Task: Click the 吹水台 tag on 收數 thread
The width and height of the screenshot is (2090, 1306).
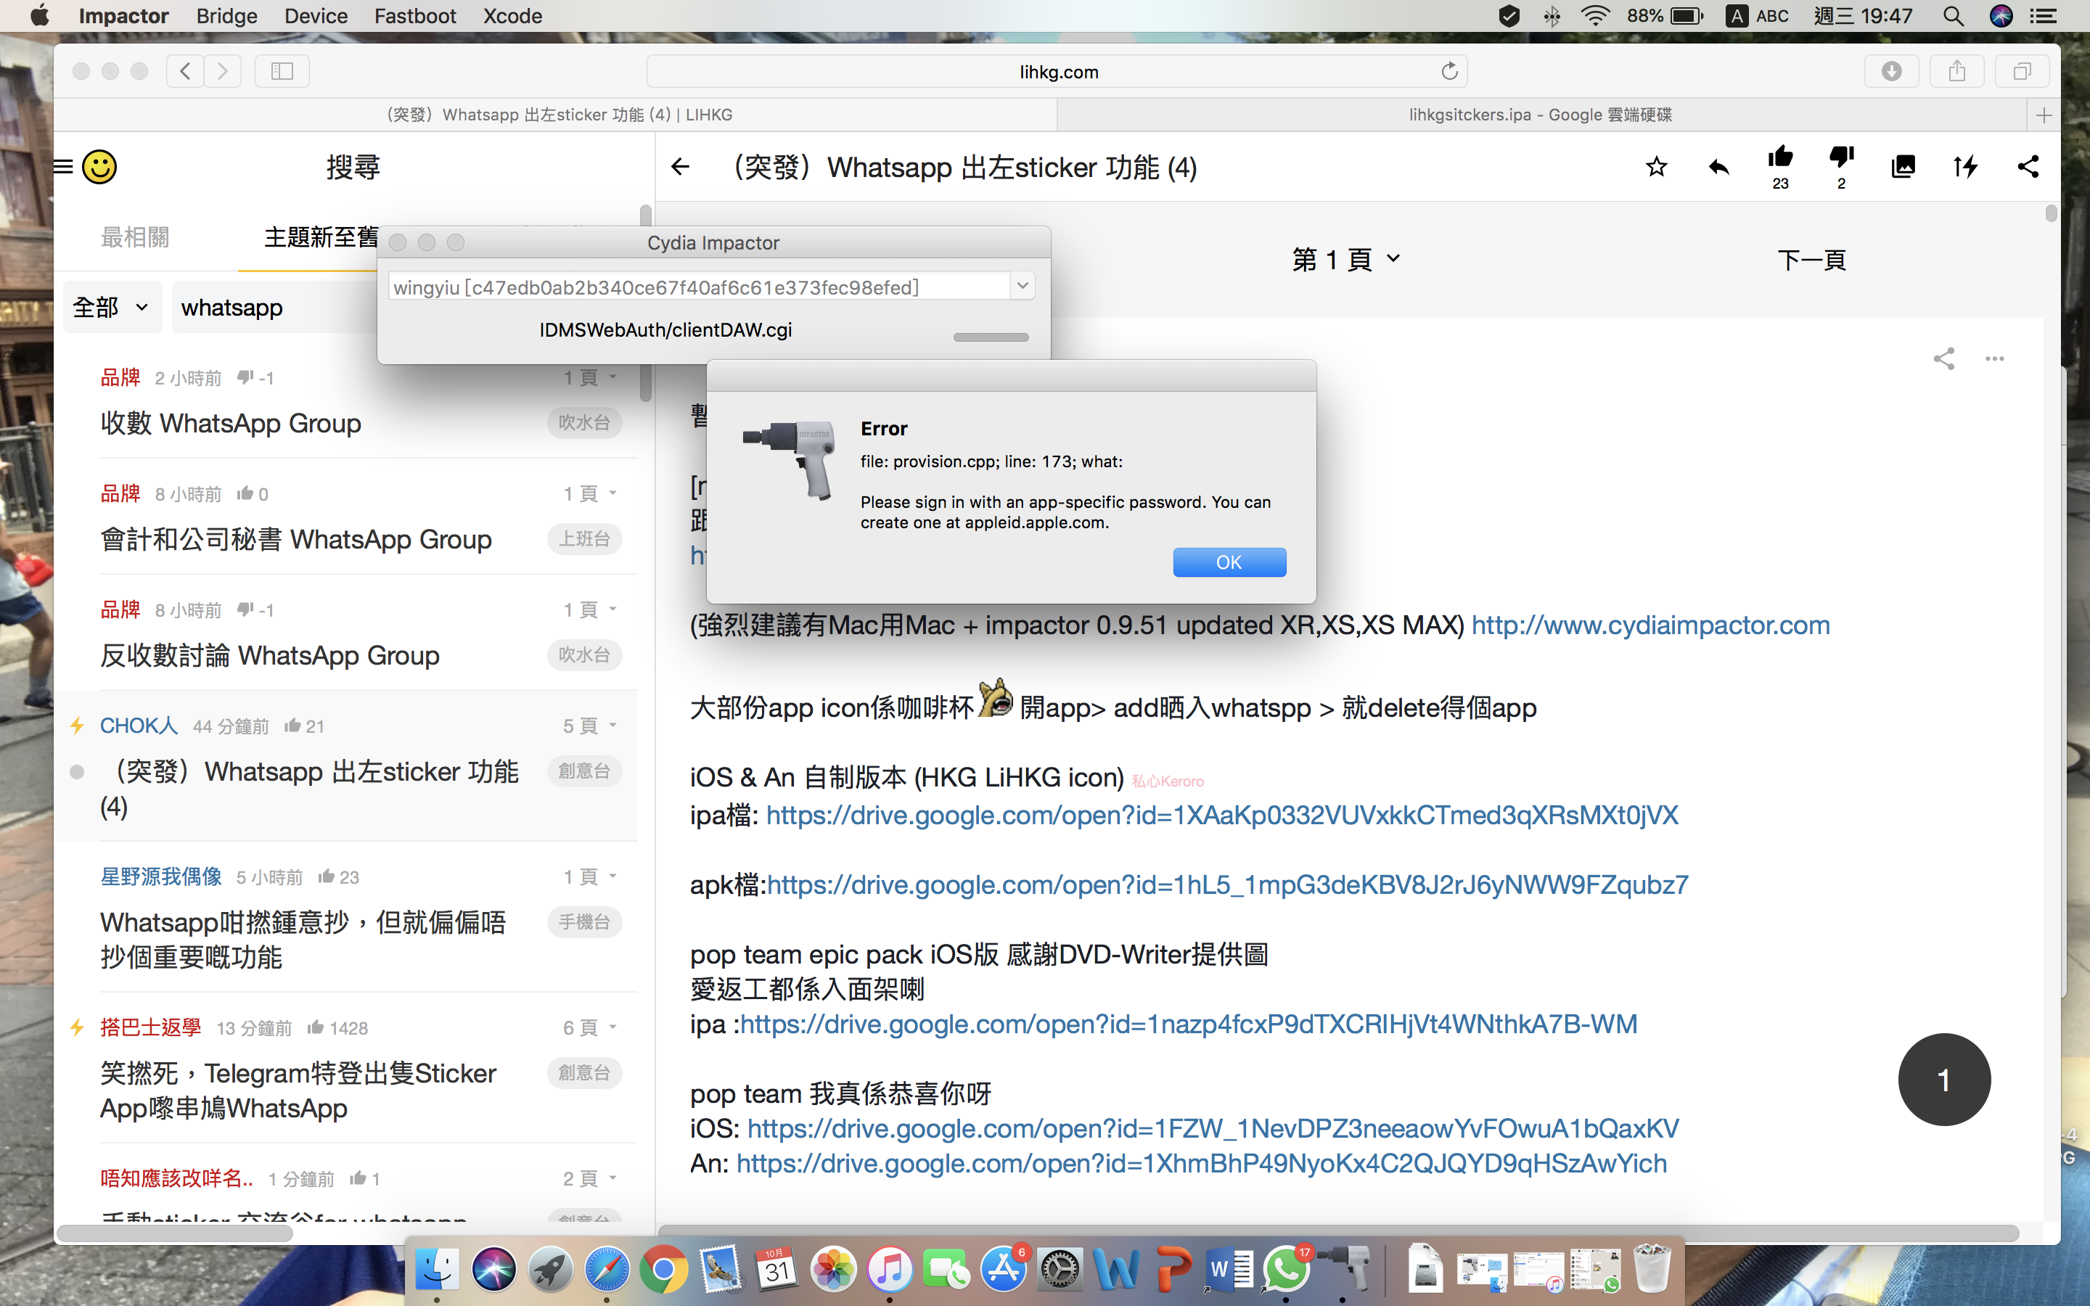Action: (x=585, y=422)
